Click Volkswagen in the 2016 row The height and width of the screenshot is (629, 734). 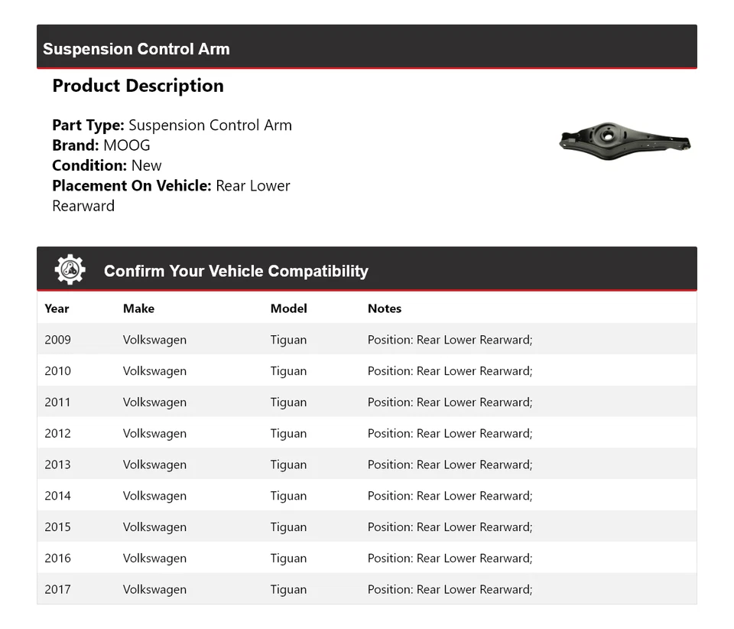coord(154,559)
